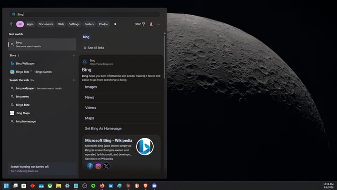This screenshot has width=337, height=190.
Task: Launch Firefox from taskbar
Action: (102, 186)
